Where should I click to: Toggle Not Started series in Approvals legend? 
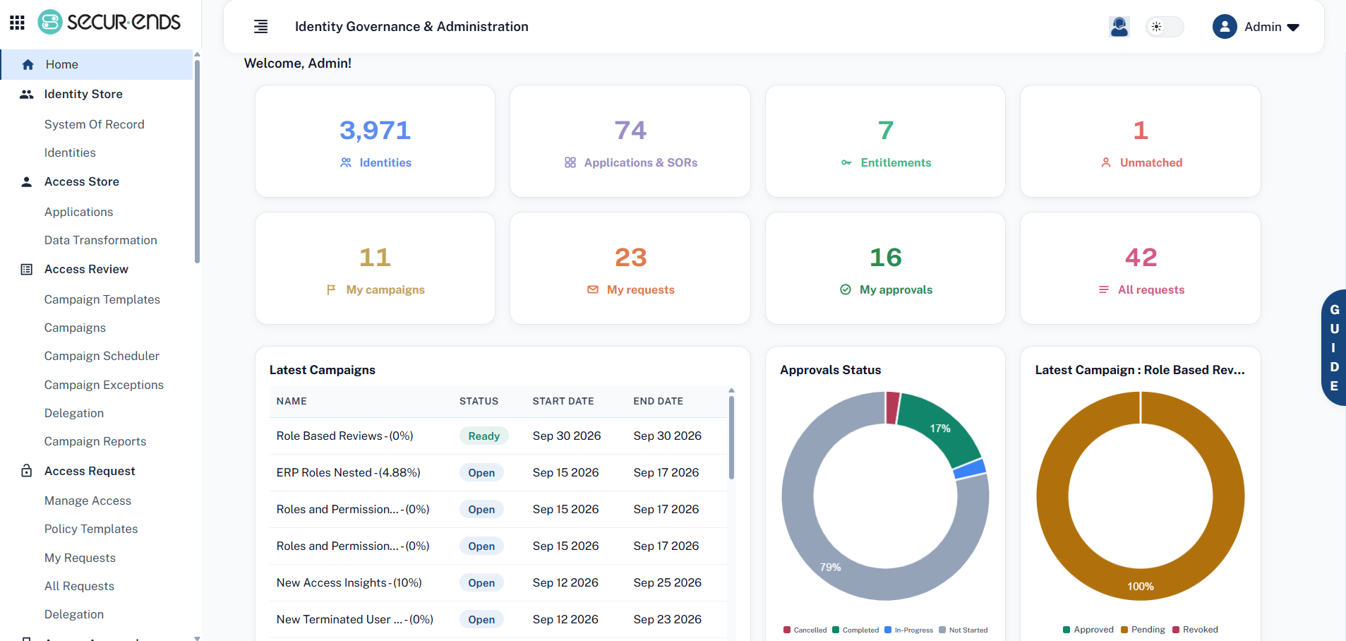tap(963, 630)
